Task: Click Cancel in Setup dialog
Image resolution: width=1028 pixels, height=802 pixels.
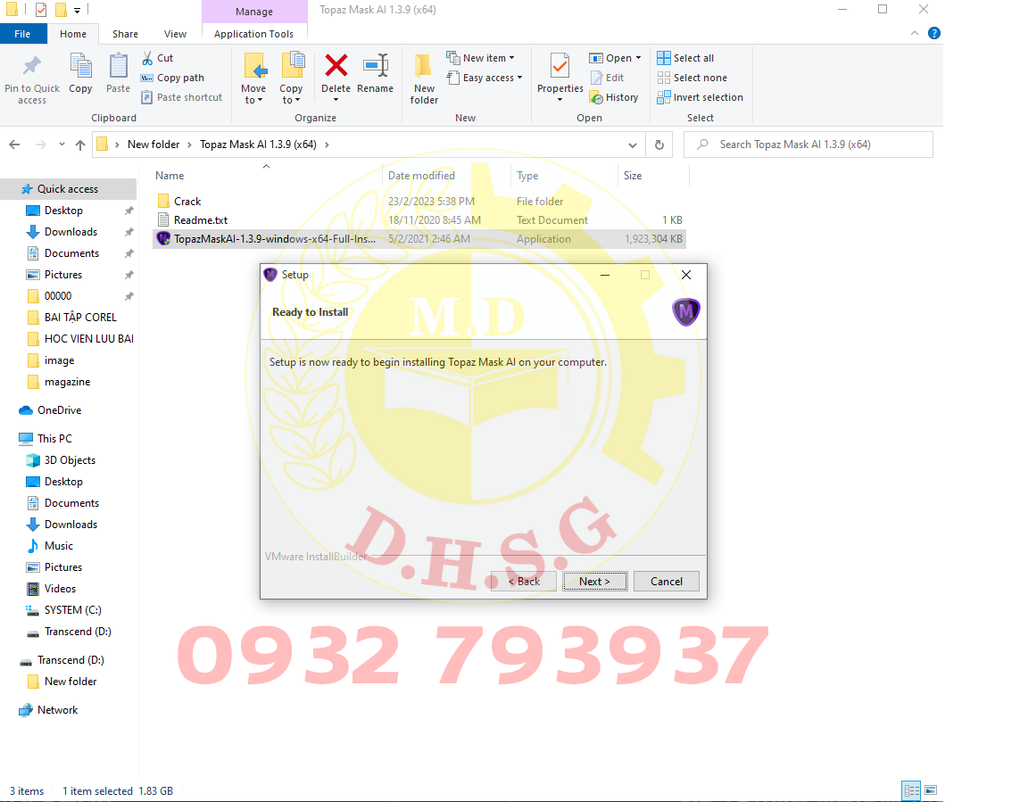Action: pos(666,581)
